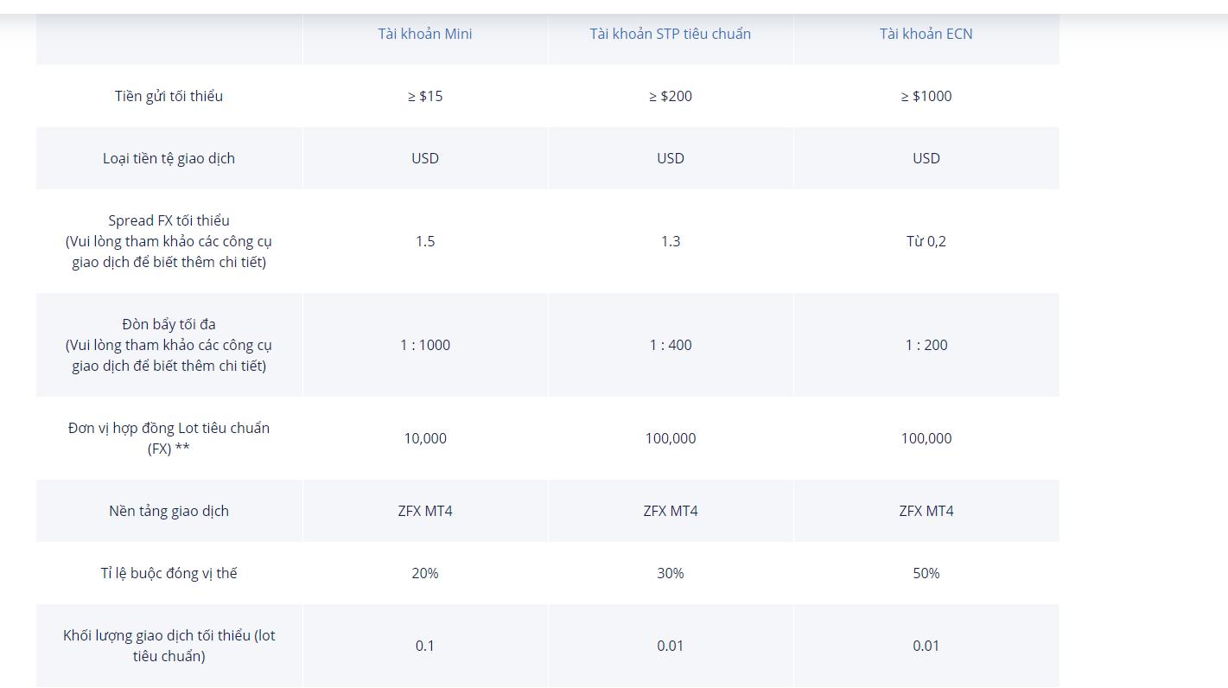
Task: Click the 30% stop-out cell
Action: (671, 573)
